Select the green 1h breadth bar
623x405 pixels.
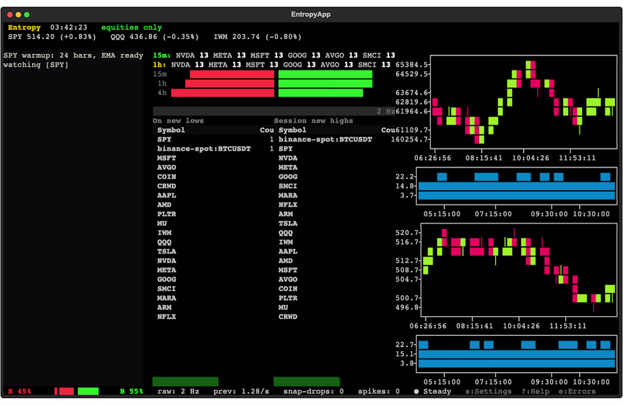tap(326, 83)
